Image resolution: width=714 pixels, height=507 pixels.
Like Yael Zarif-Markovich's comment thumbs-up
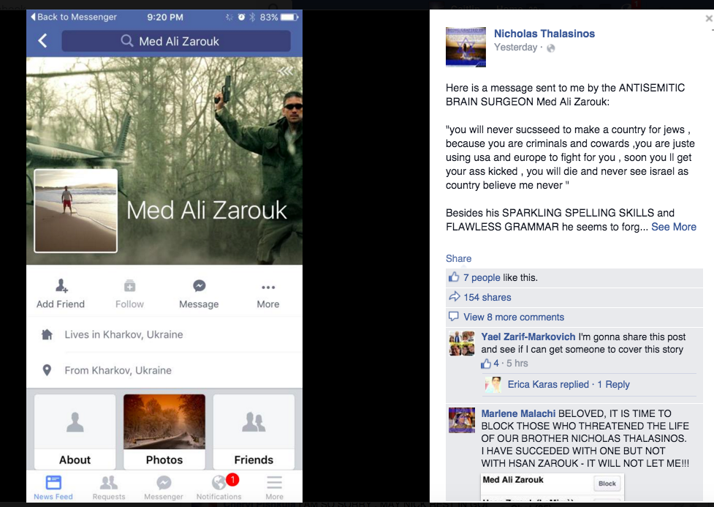coord(486,364)
